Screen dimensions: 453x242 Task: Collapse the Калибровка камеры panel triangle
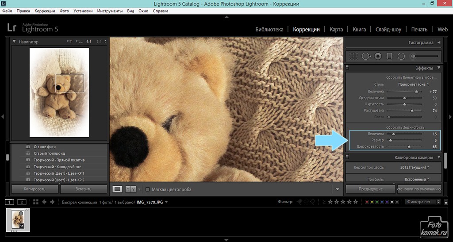click(439, 157)
